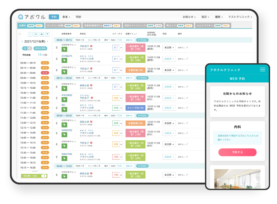Click the 本日の予約 button

pyautogui.click(x=40, y=48)
